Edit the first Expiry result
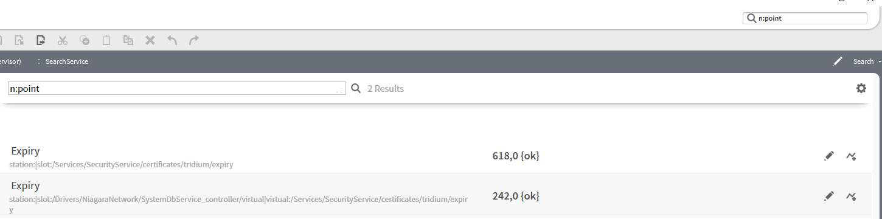The width and height of the screenshot is (882, 219). coord(828,156)
